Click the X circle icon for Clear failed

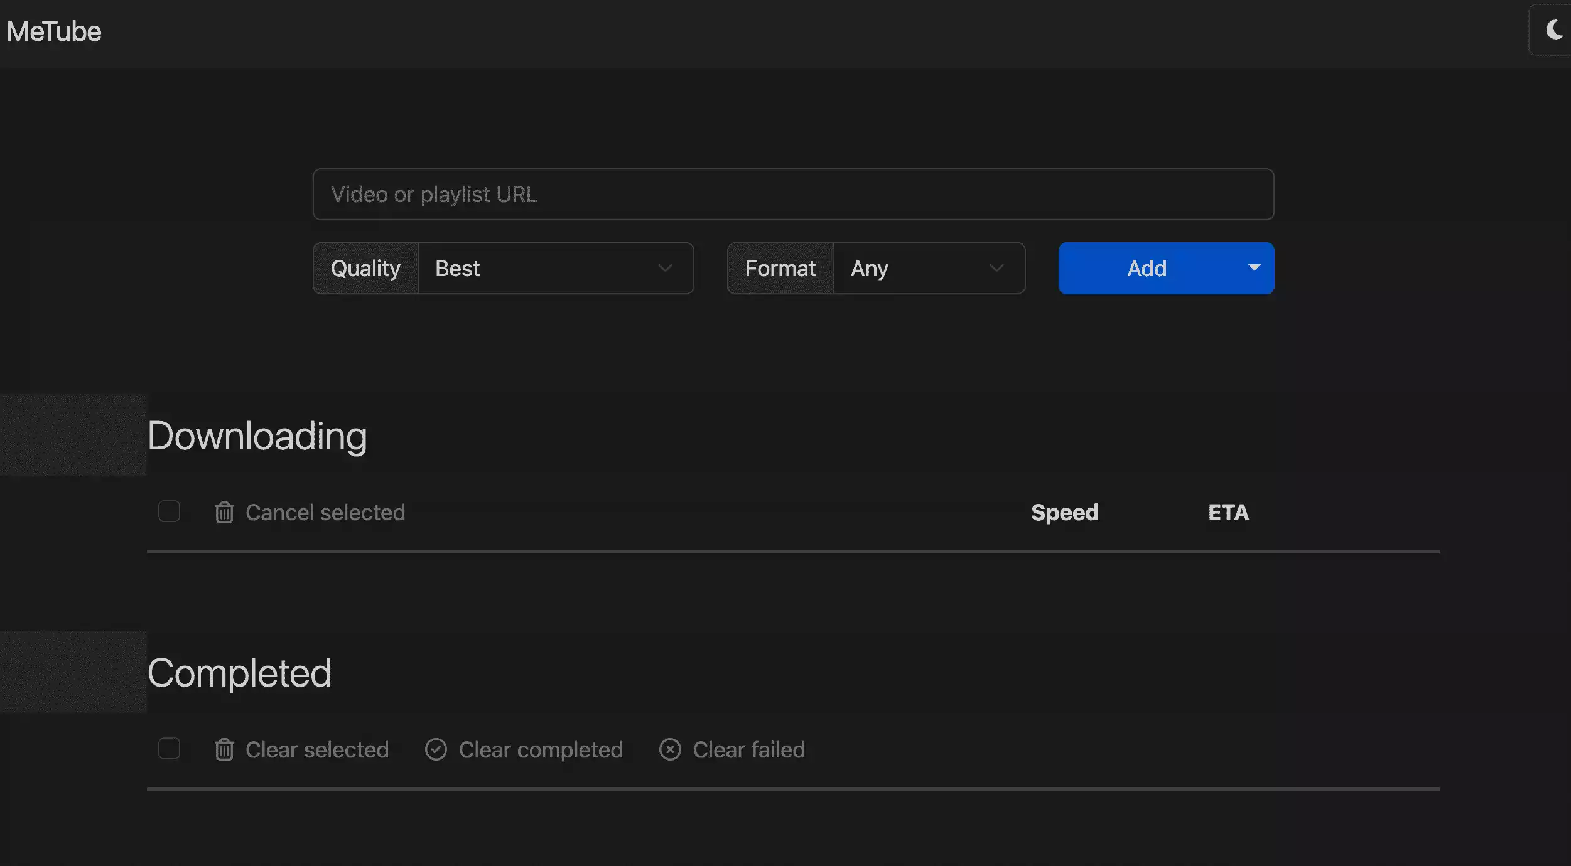(670, 750)
